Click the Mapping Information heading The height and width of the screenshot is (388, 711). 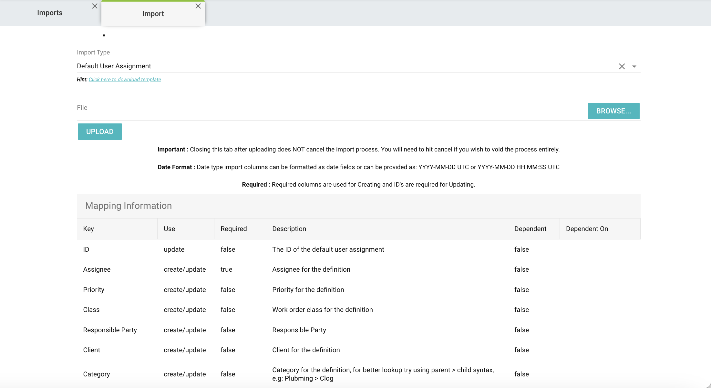(129, 206)
